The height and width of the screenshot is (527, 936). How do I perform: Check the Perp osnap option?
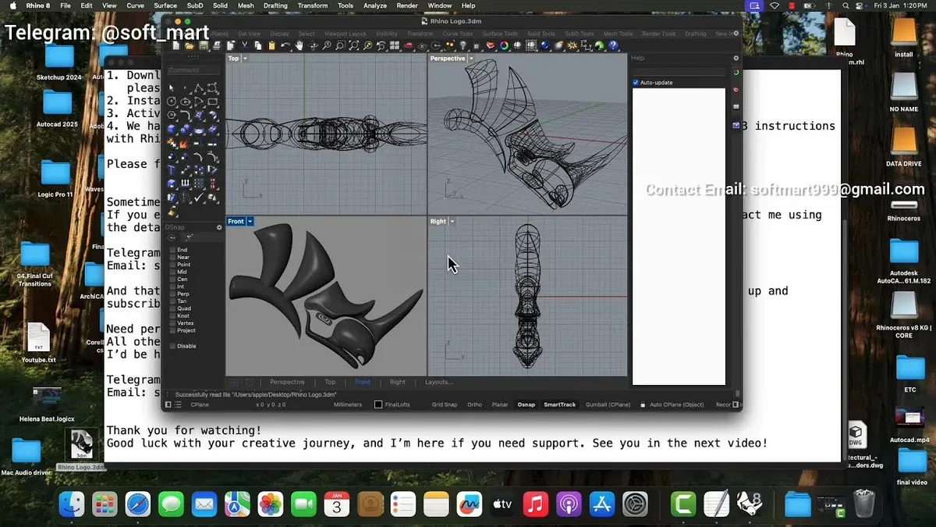172,294
